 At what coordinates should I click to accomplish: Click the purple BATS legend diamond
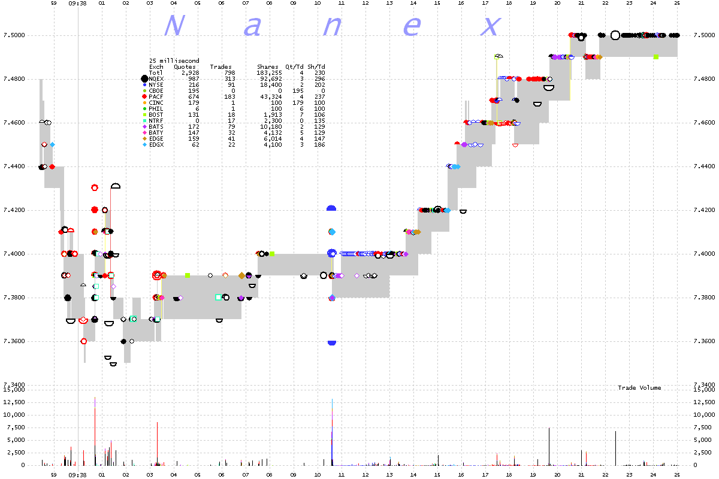(144, 127)
